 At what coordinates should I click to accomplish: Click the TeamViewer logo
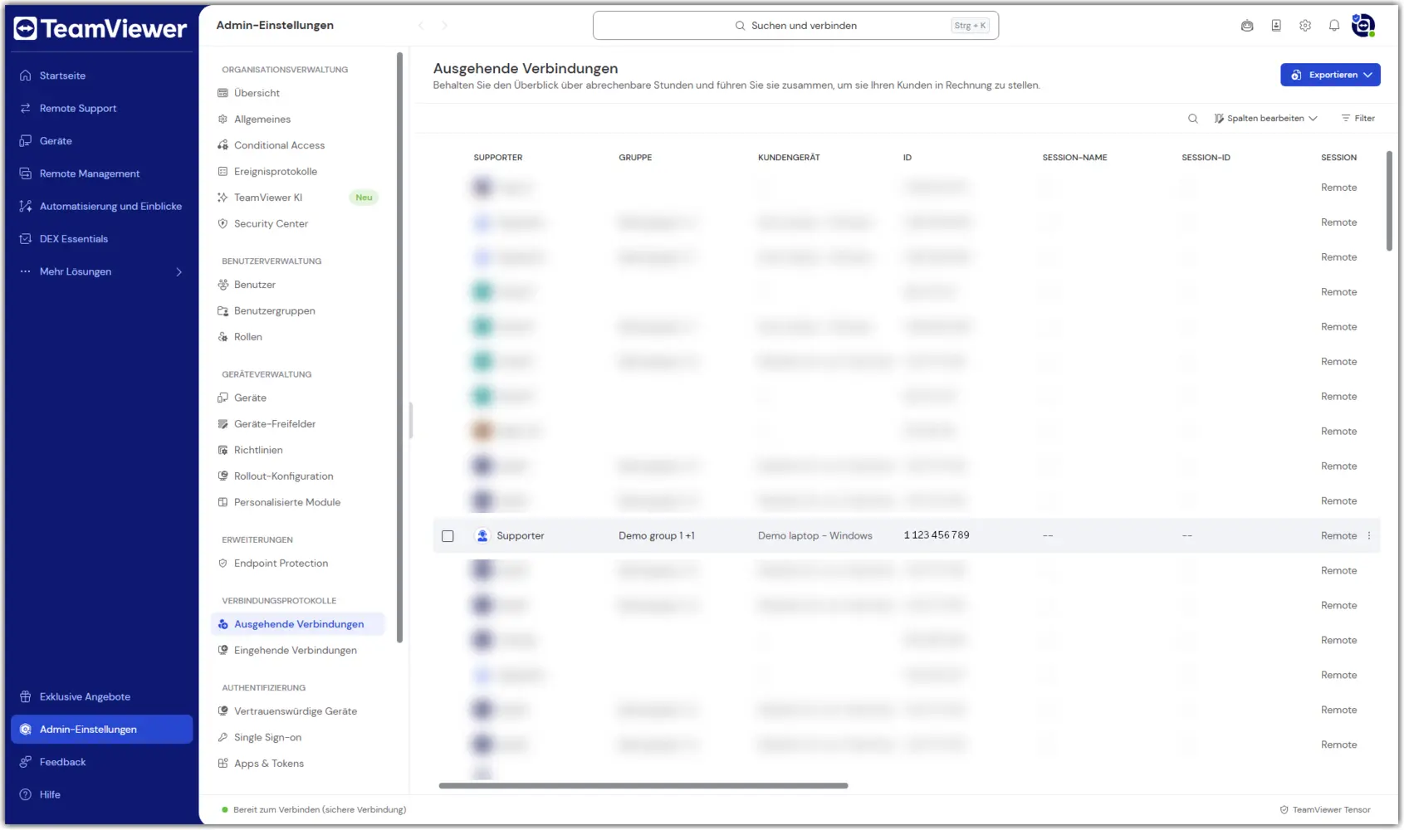click(x=100, y=29)
